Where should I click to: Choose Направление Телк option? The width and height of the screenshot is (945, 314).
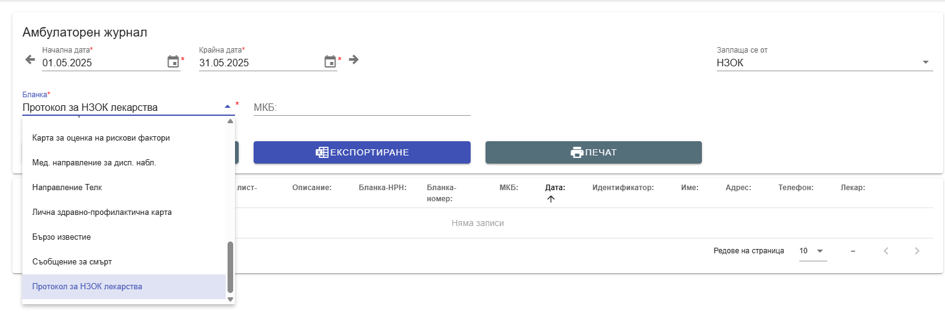click(124, 187)
